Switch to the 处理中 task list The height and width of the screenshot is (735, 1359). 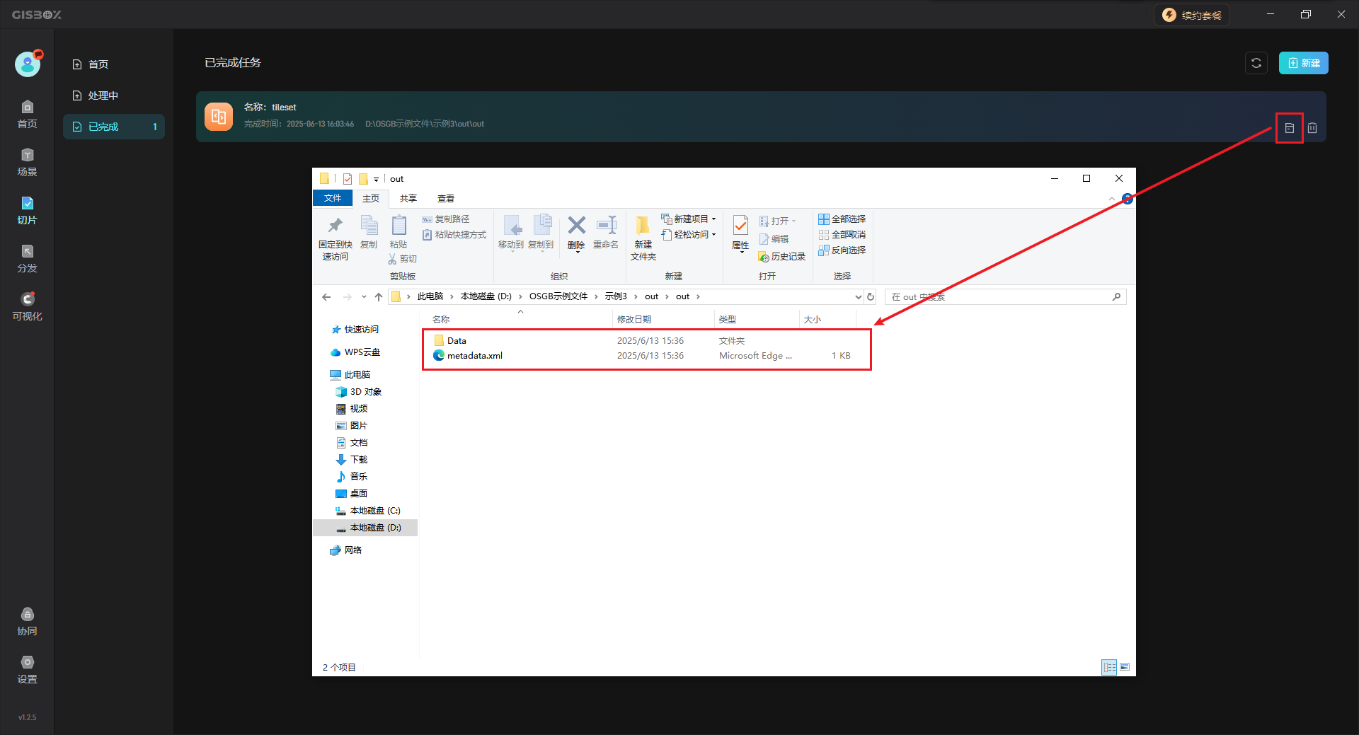click(x=113, y=96)
